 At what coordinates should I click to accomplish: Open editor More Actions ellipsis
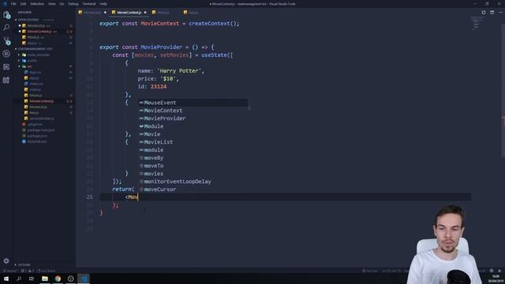500,13
